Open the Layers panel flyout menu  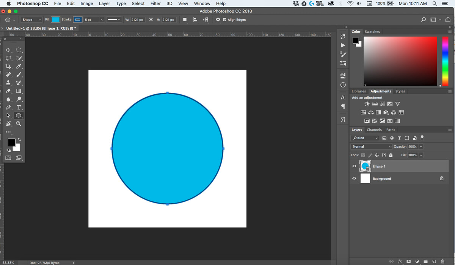450,130
